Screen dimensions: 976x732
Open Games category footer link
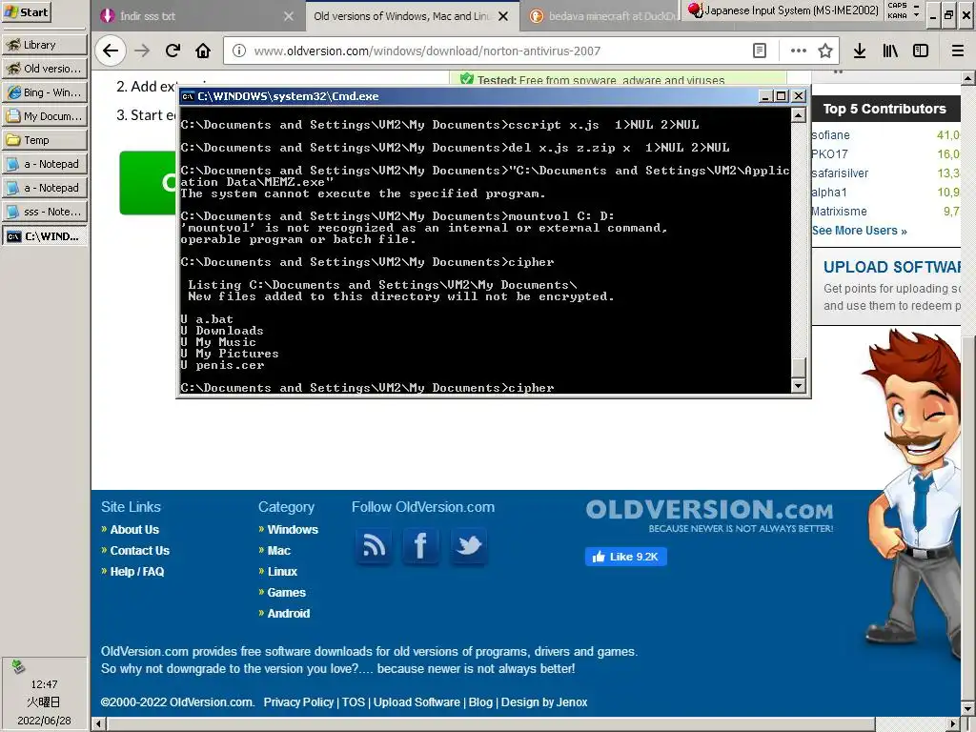tap(286, 593)
